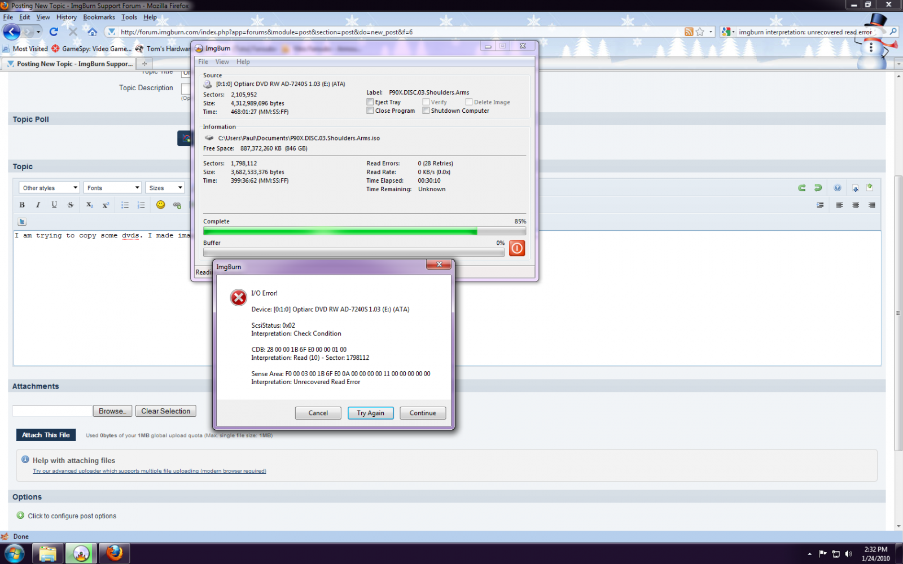Image resolution: width=903 pixels, height=564 pixels.
Task: Go to Firefox home page
Action: pyautogui.click(x=92, y=32)
